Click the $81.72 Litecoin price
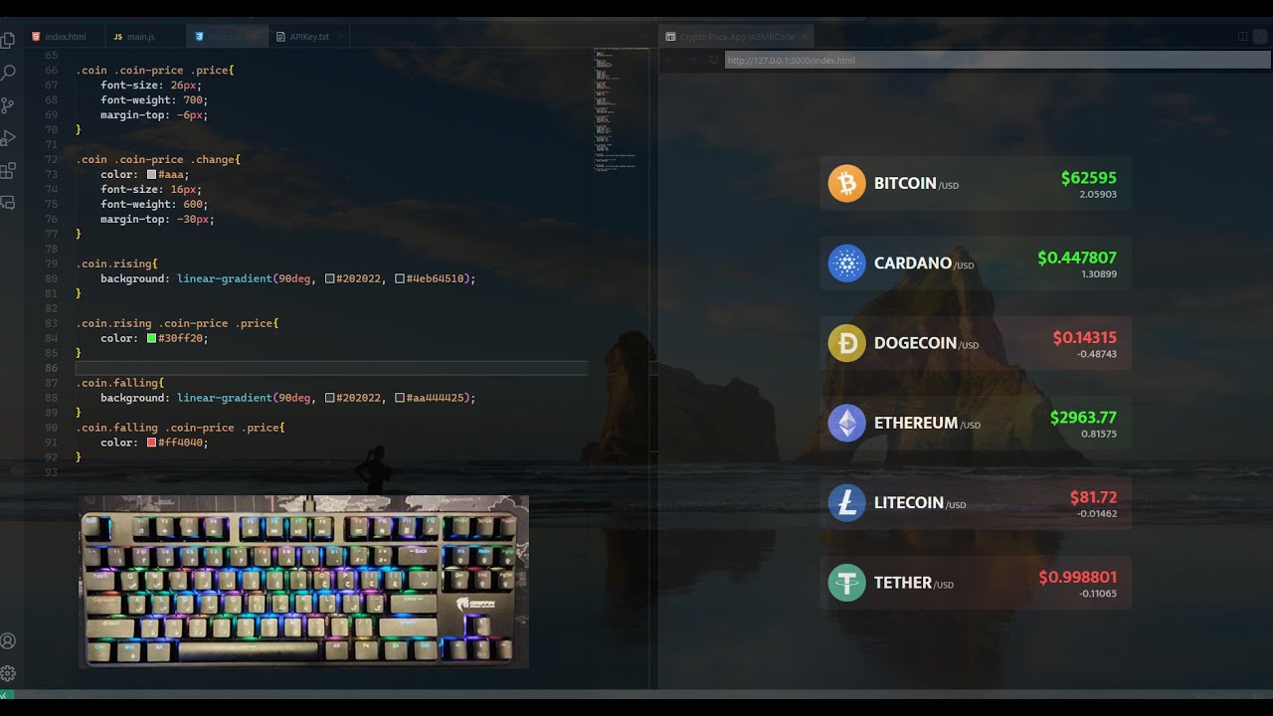This screenshot has height=716, width=1273. pos(1093,497)
